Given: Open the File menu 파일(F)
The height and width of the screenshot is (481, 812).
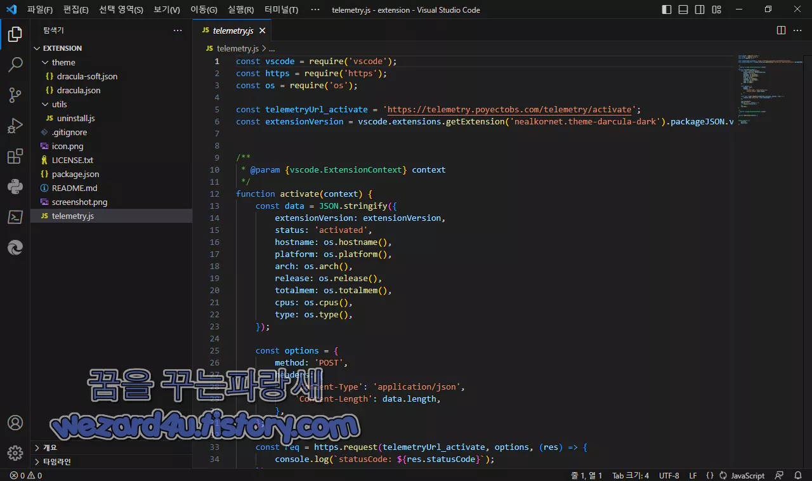Looking at the screenshot, I should click(39, 10).
